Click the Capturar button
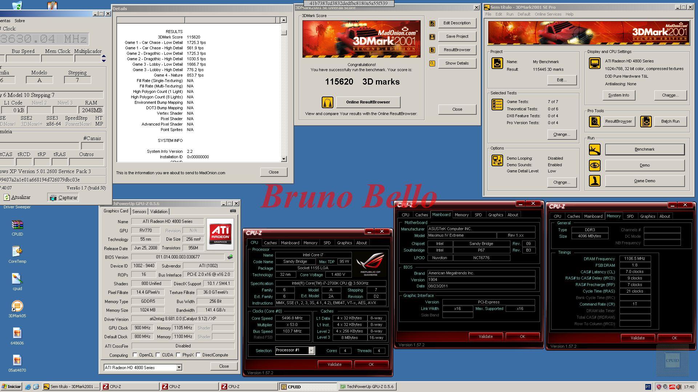Screen dimensions: 698x392 tap(63, 198)
